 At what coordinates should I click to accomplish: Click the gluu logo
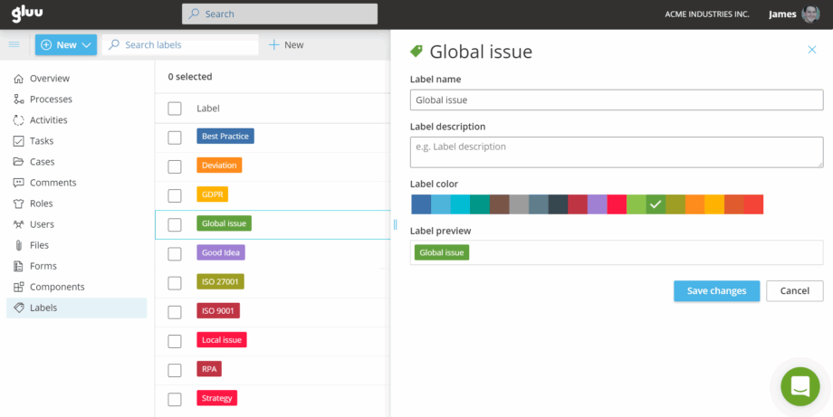click(27, 14)
